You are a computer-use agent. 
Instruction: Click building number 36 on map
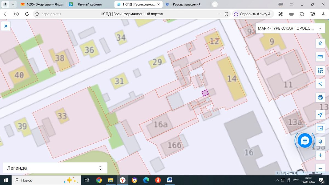pos(89,50)
